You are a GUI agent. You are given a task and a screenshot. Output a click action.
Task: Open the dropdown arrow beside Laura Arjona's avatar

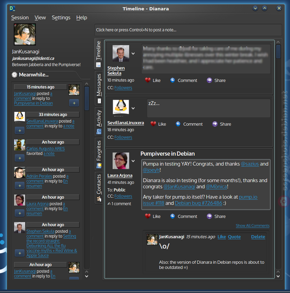(133, 161)
